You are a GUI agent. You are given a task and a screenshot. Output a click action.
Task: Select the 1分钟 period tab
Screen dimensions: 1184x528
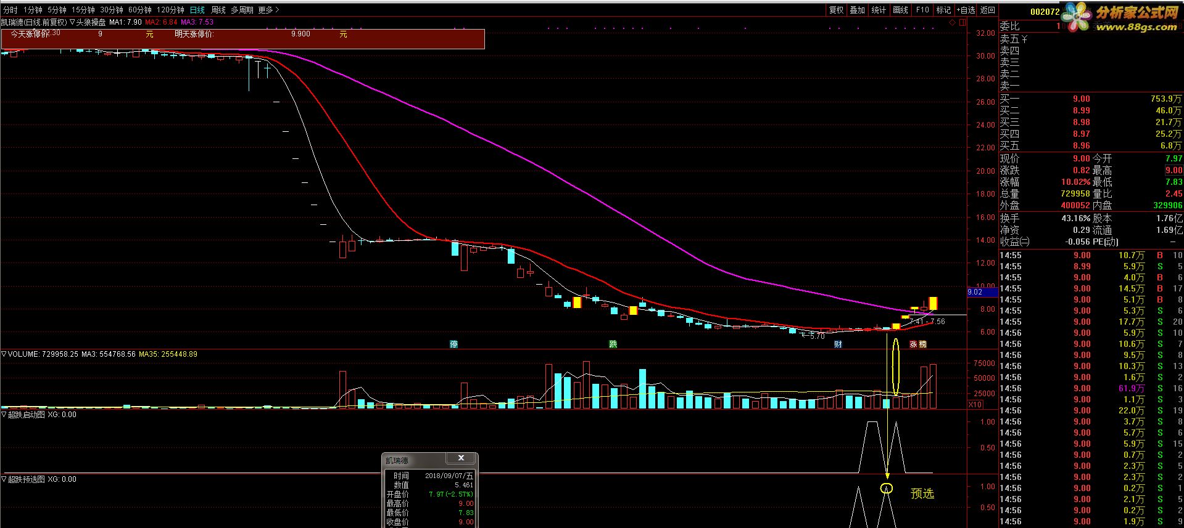tap(33, 10)
